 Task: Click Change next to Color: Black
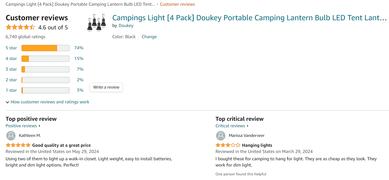(149, 37)
